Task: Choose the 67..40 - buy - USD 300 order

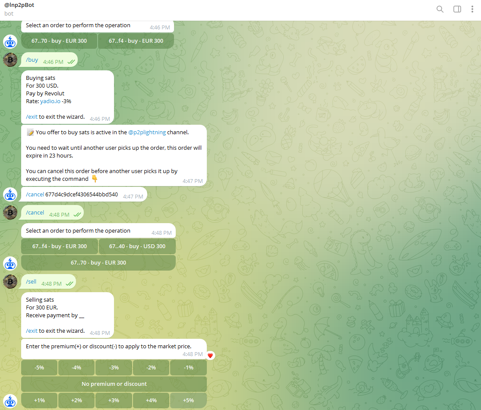Action: 137,246
